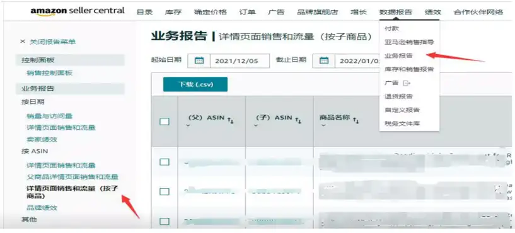
Task: Click the start date calendar icon
Action: [x=199, y=60]
